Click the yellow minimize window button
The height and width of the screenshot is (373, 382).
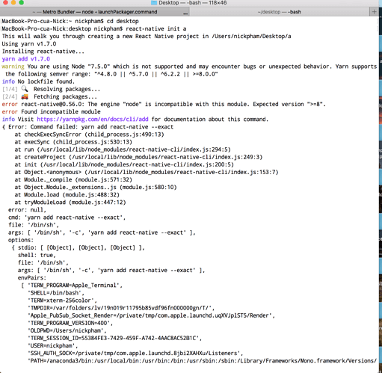coord(13,2)
